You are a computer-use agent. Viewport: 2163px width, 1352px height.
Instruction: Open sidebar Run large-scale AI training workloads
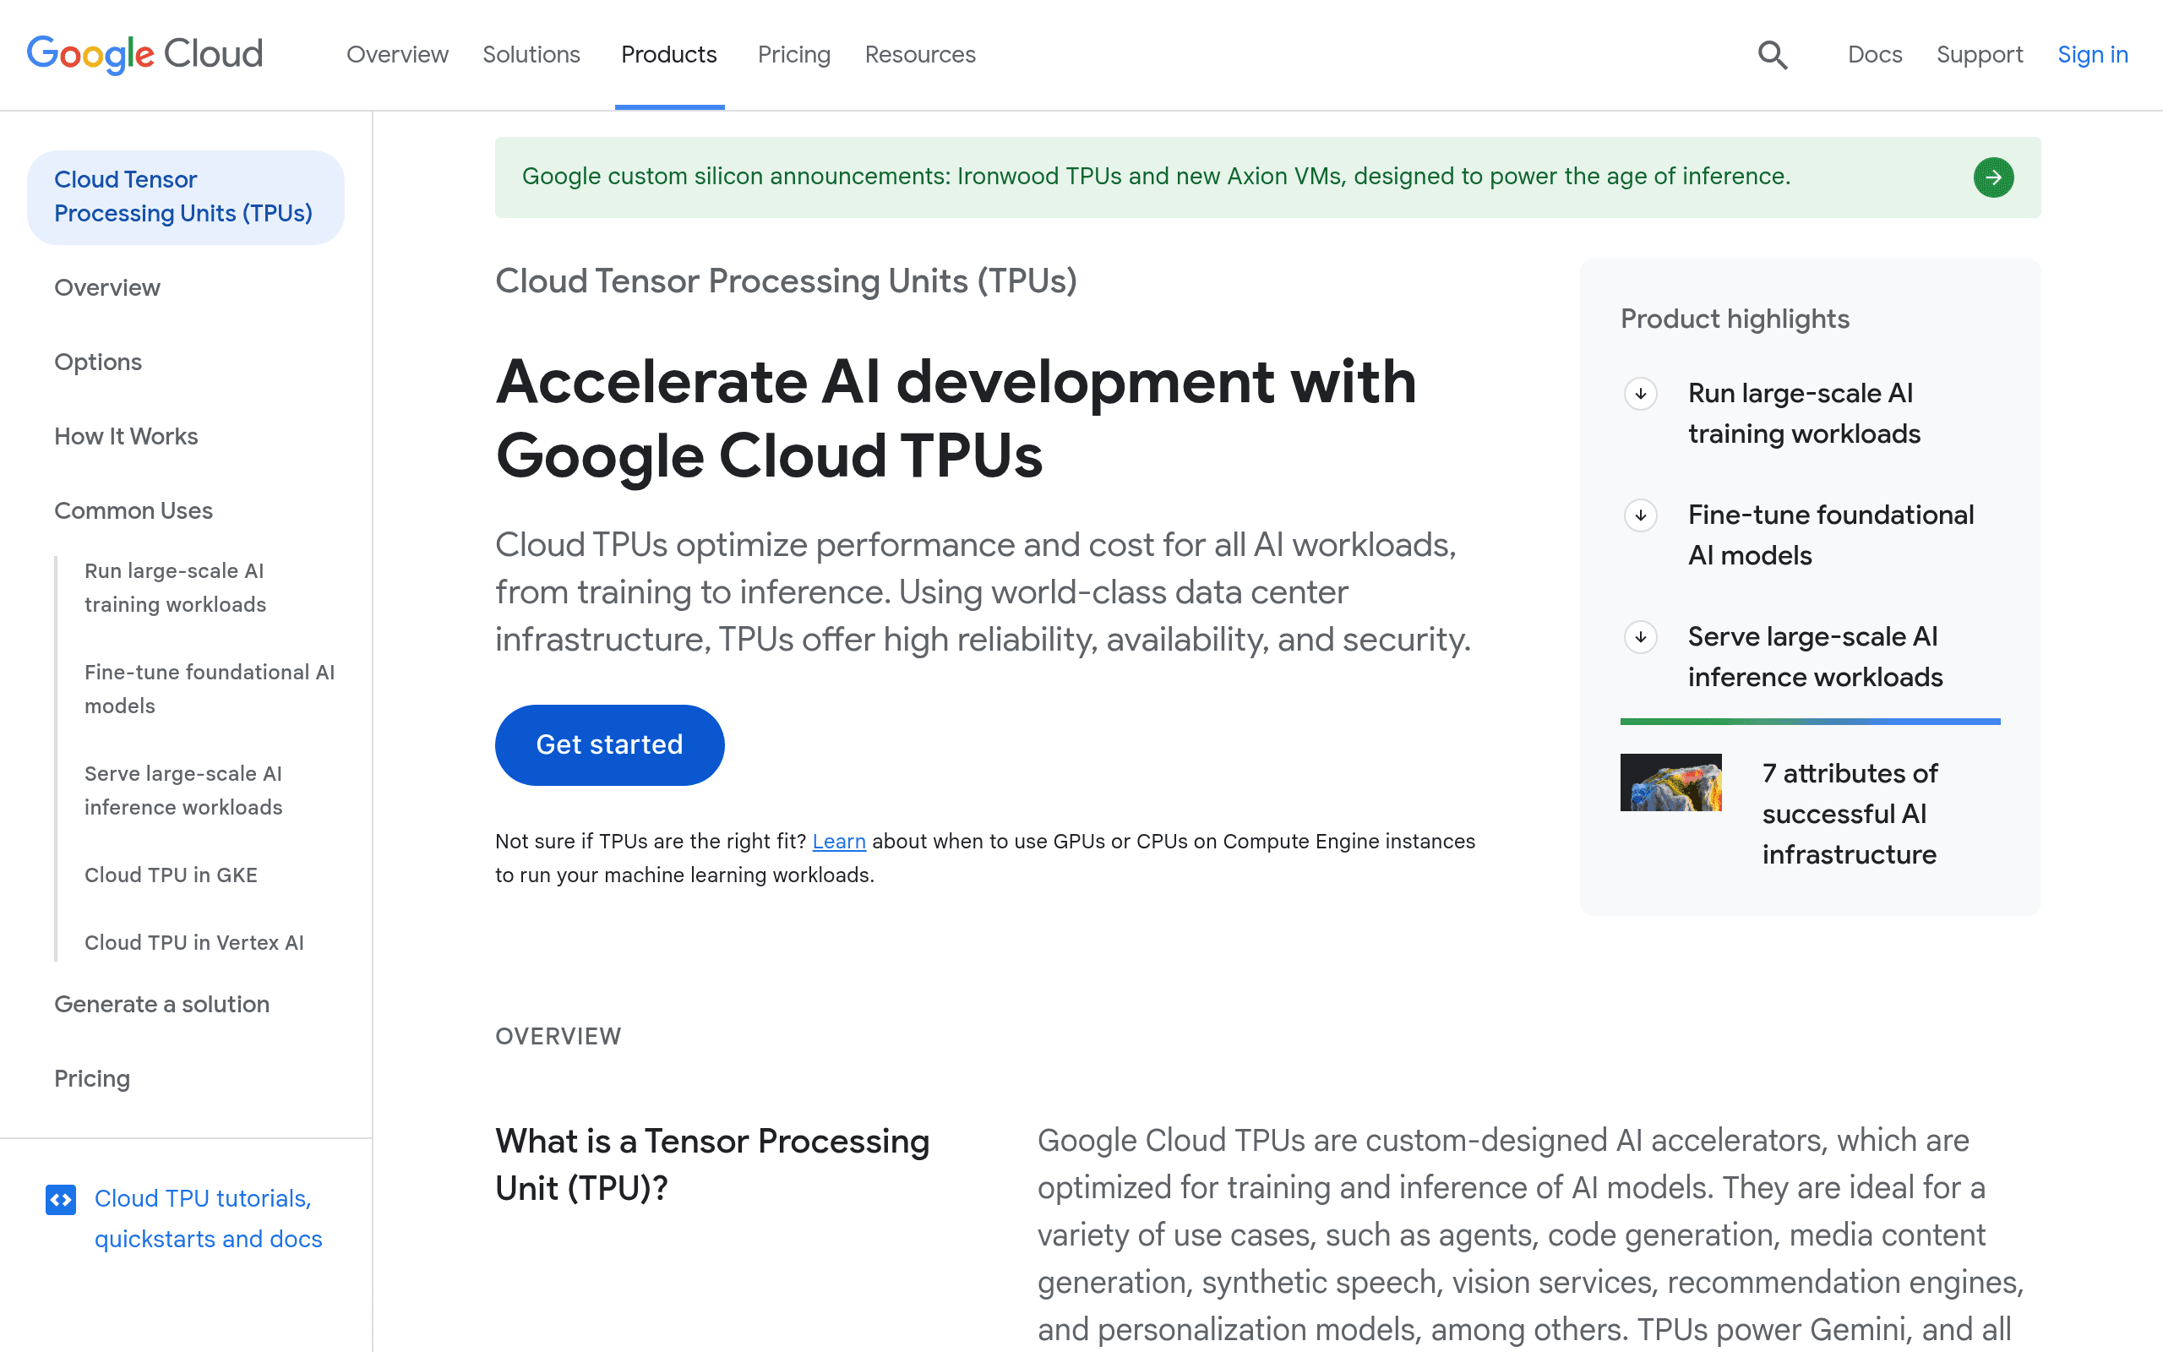[x=175, y=587]
